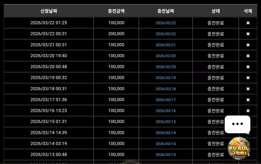This screenshot has height=164, width=261.
Task: Click the 상태 column header
Action: point(216,11)
